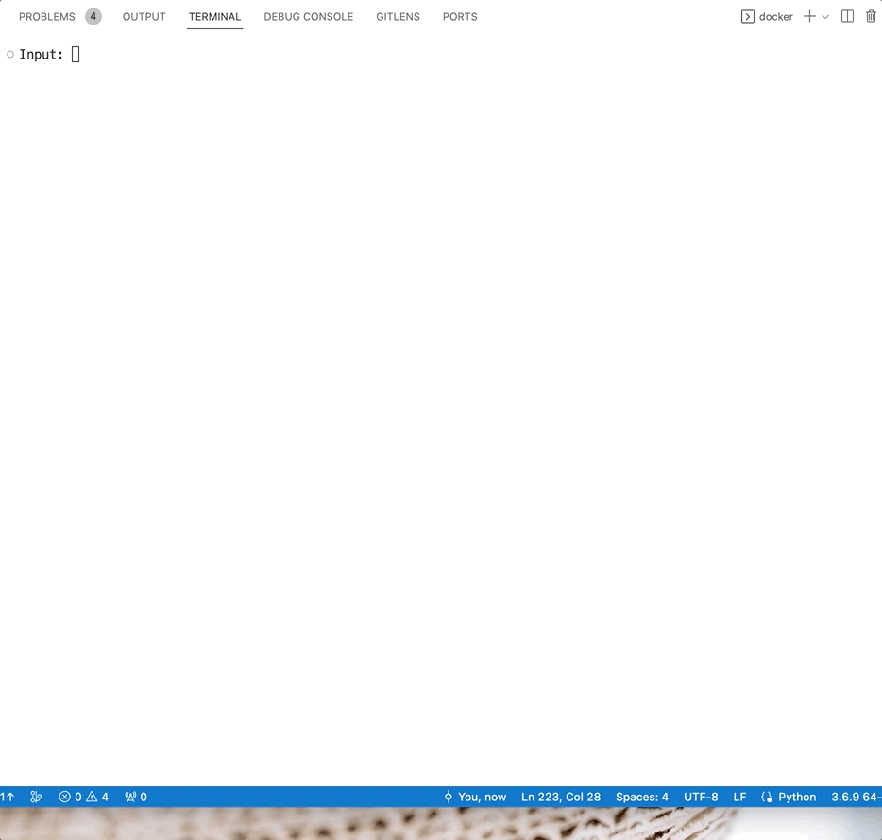
Task: Split the terminal with split icon
Action: click(847, 16)
